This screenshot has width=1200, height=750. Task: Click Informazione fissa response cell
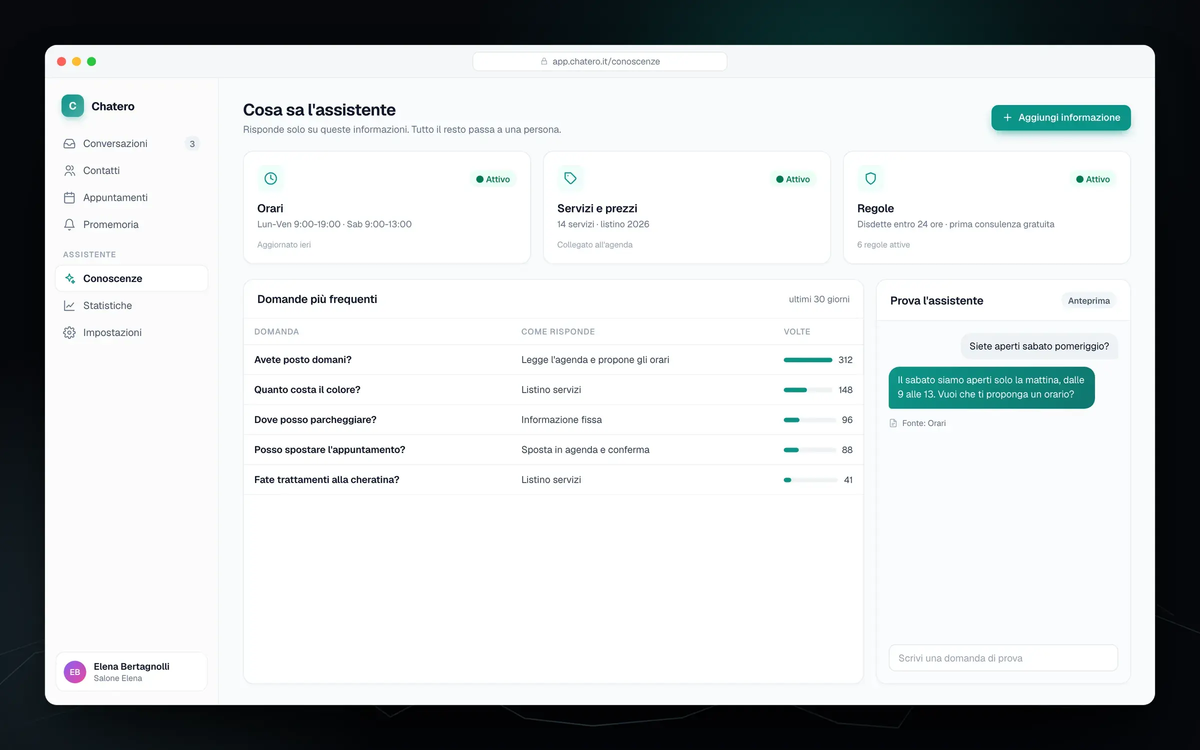click(x=561, y=420)
